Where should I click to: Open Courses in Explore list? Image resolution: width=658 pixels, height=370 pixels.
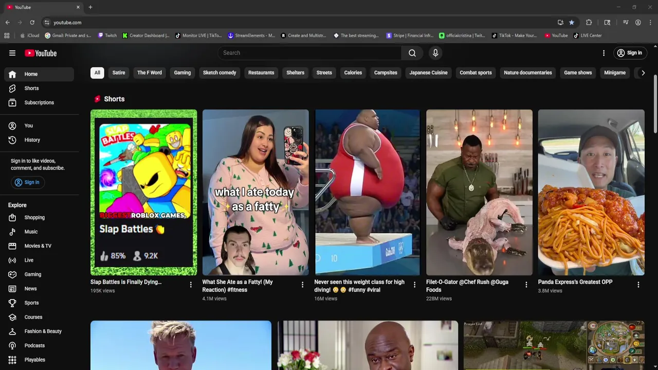[39, 317]
